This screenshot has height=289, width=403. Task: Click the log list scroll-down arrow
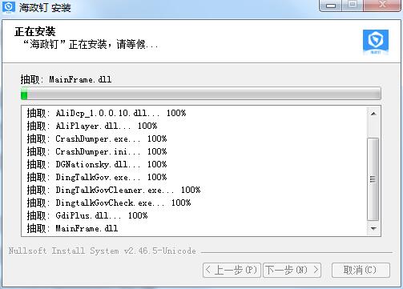pyautogui.click(x=373, y=228)
